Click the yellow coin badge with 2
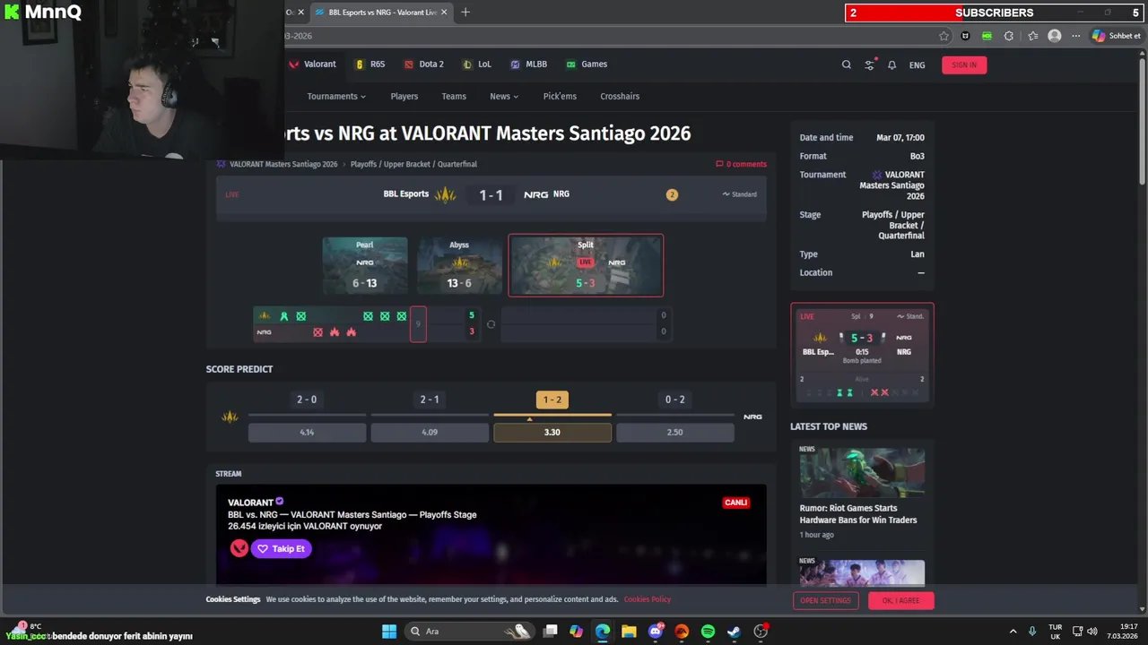 672,194
